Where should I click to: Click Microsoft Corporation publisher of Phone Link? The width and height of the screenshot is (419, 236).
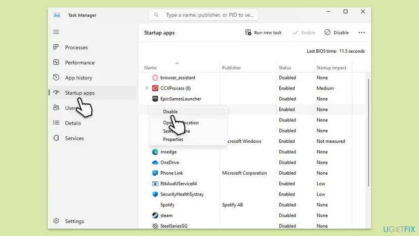(244, 173)
